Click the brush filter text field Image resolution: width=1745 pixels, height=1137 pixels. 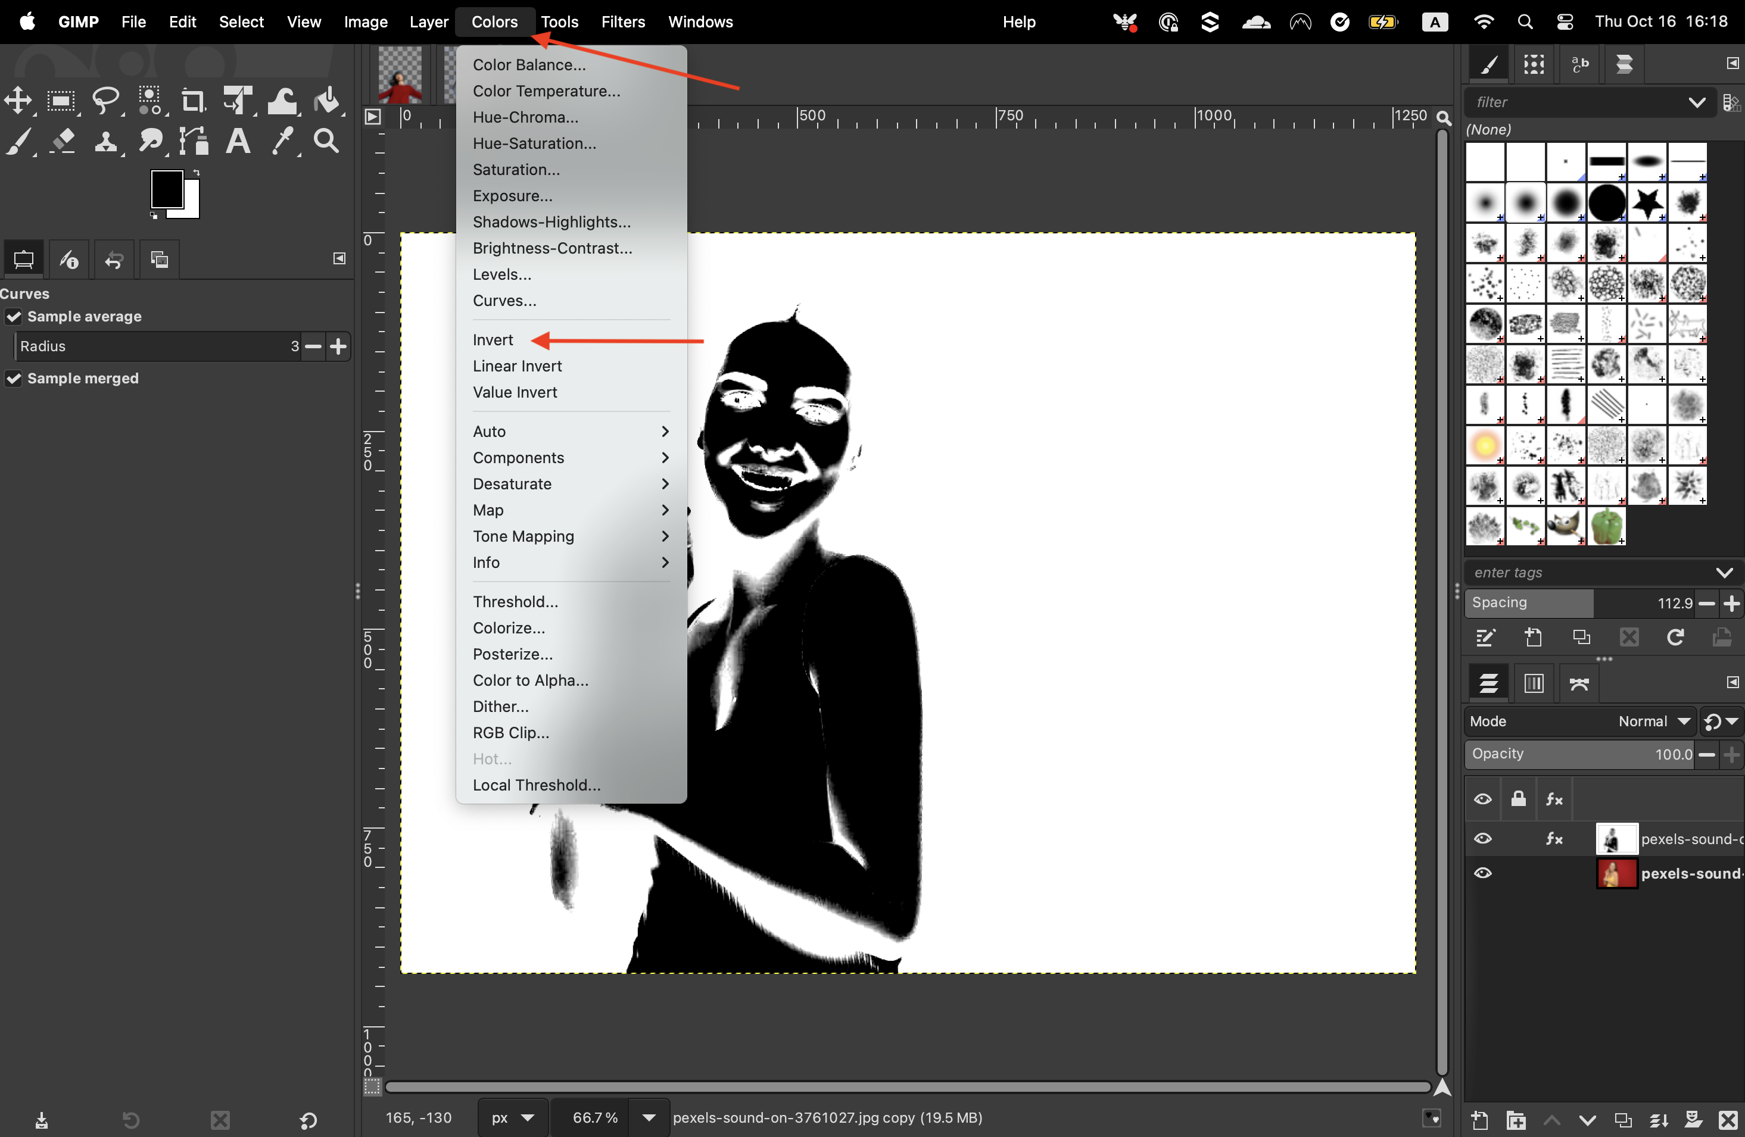1576,102
